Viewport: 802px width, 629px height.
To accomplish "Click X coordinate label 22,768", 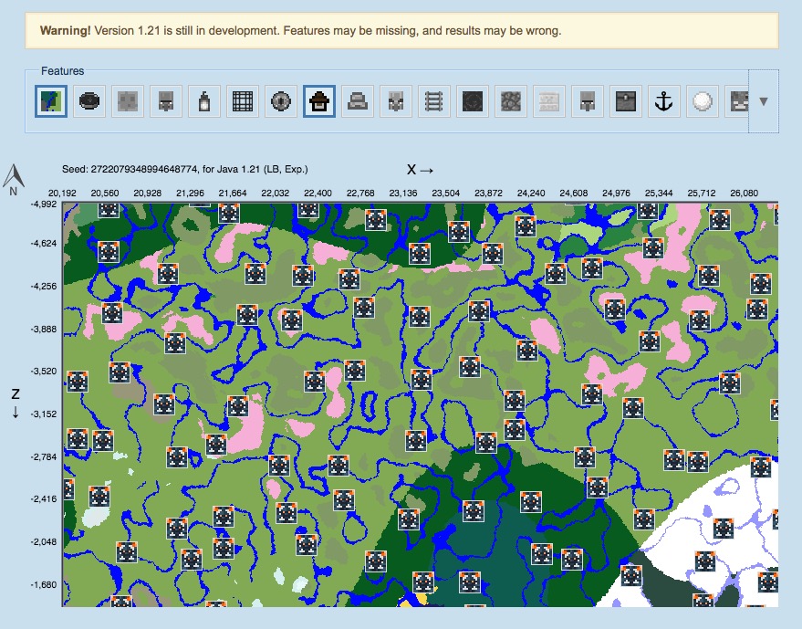I will 360,194.
